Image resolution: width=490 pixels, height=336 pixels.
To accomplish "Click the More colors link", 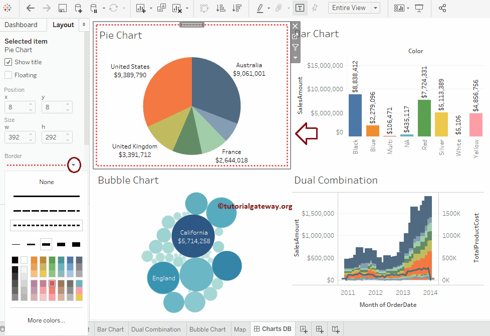I will pos(46,320).
